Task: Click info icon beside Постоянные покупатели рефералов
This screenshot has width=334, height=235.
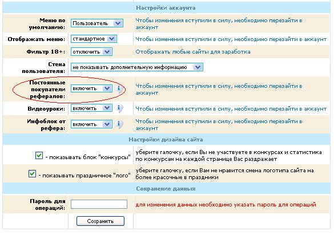Action: tap(119, 88)
